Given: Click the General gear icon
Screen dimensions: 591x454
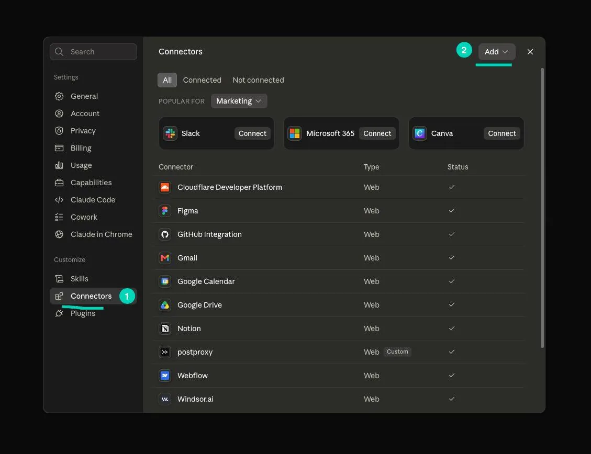Looking at the screenshot, I should click(x=59, y=96).
